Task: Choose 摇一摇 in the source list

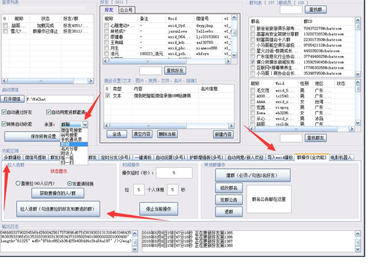Action: tap(67, 158)
